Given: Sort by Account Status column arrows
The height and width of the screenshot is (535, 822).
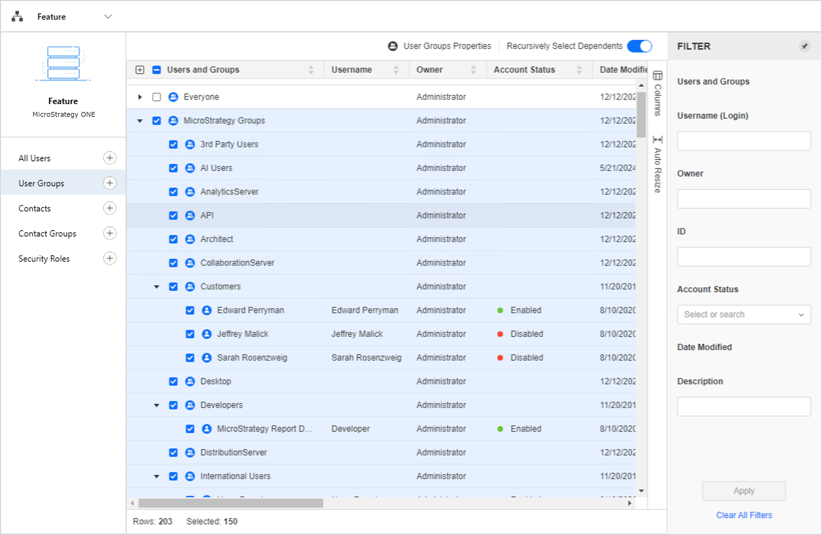Looking at the screenshot, I should 579,70.
